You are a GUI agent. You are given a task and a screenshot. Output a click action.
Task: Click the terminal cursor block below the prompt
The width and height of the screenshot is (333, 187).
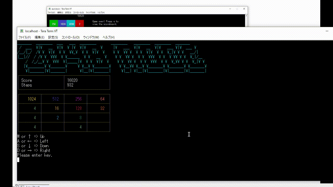[x=18, y=160]
